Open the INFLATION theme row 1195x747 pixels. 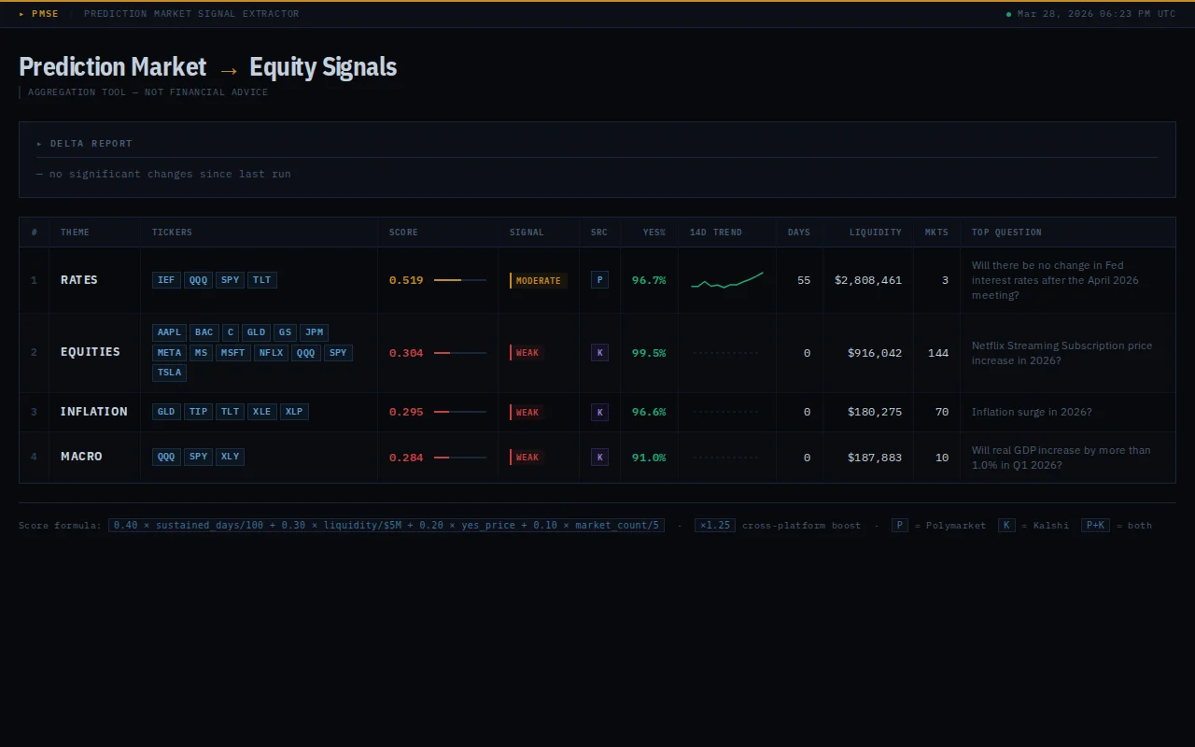(x=597, y=412)
